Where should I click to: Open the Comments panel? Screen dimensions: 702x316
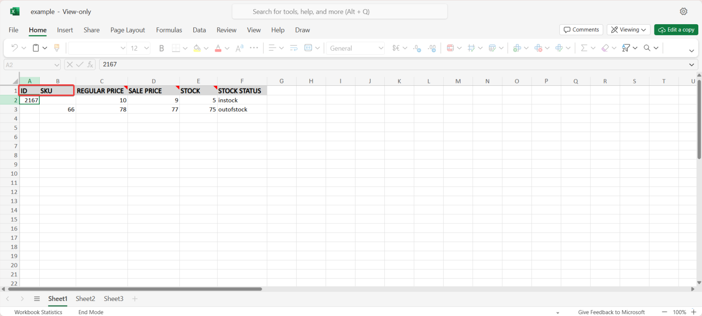[x=581, y=29]
